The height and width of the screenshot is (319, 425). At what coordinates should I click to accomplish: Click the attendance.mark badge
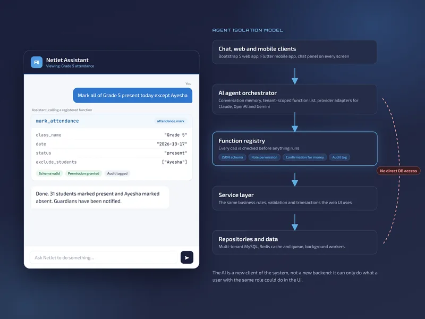click(x=171, y=121)
